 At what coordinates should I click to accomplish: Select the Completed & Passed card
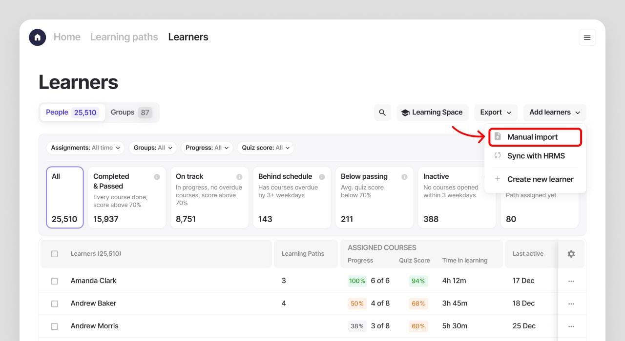pos(127,197)
